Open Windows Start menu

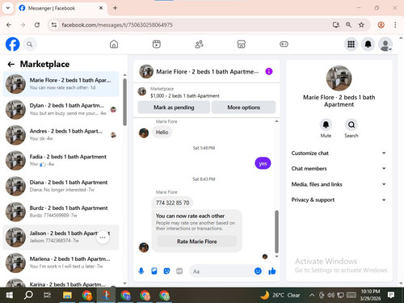click(10, 296)
